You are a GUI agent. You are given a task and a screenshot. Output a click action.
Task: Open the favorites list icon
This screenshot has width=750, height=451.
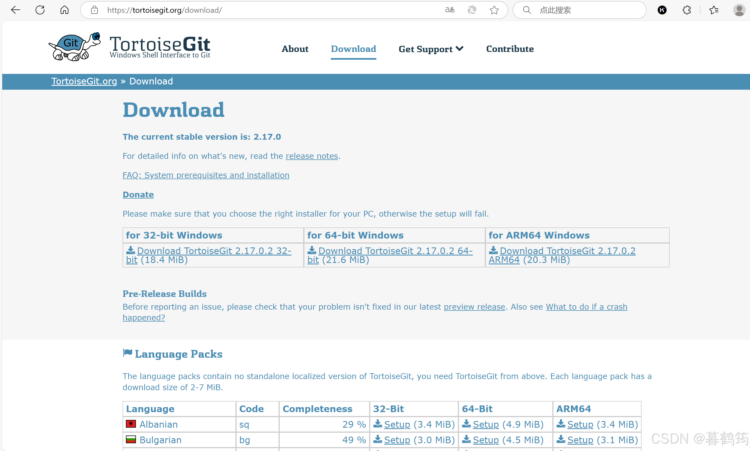(714, 10)
